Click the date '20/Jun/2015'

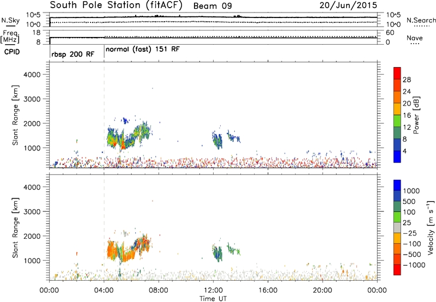[x=348, y=5]
